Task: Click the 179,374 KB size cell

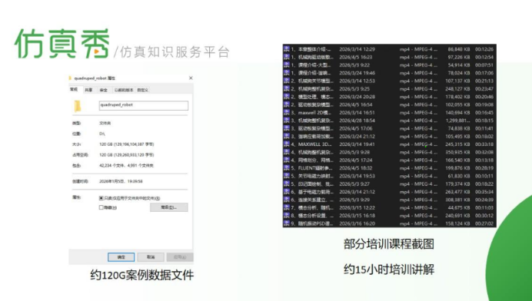Action: pos(457,184)
